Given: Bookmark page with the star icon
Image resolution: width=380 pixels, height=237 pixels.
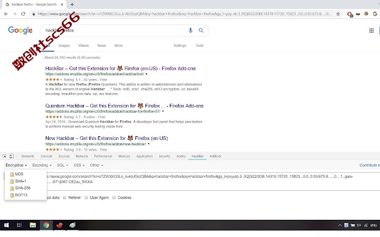Looking at the screenshot, I should click(x=338, y=14).
